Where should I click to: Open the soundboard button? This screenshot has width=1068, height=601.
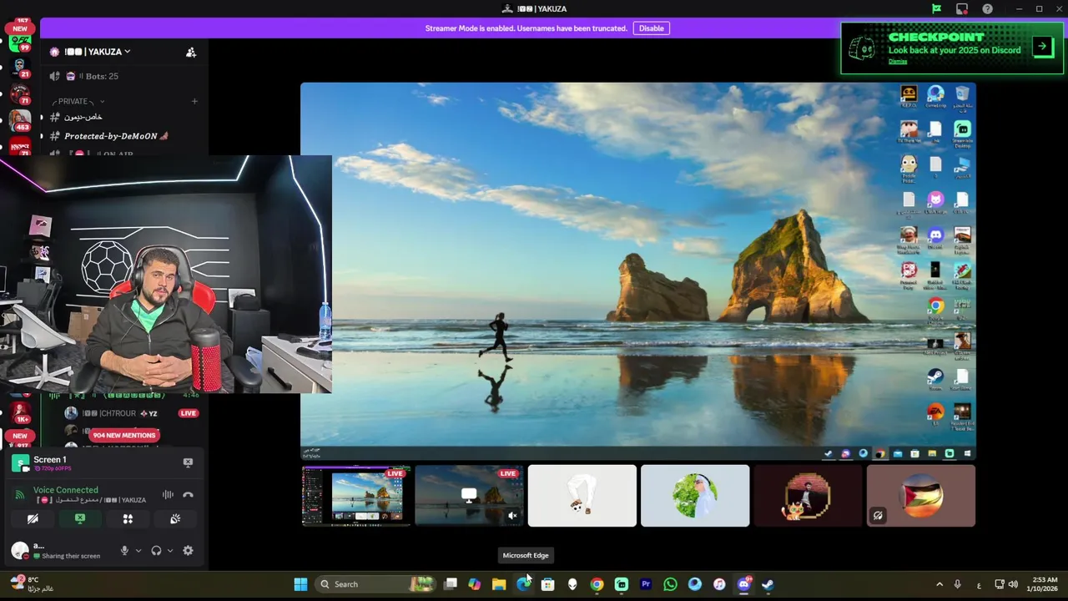point(175,518)
